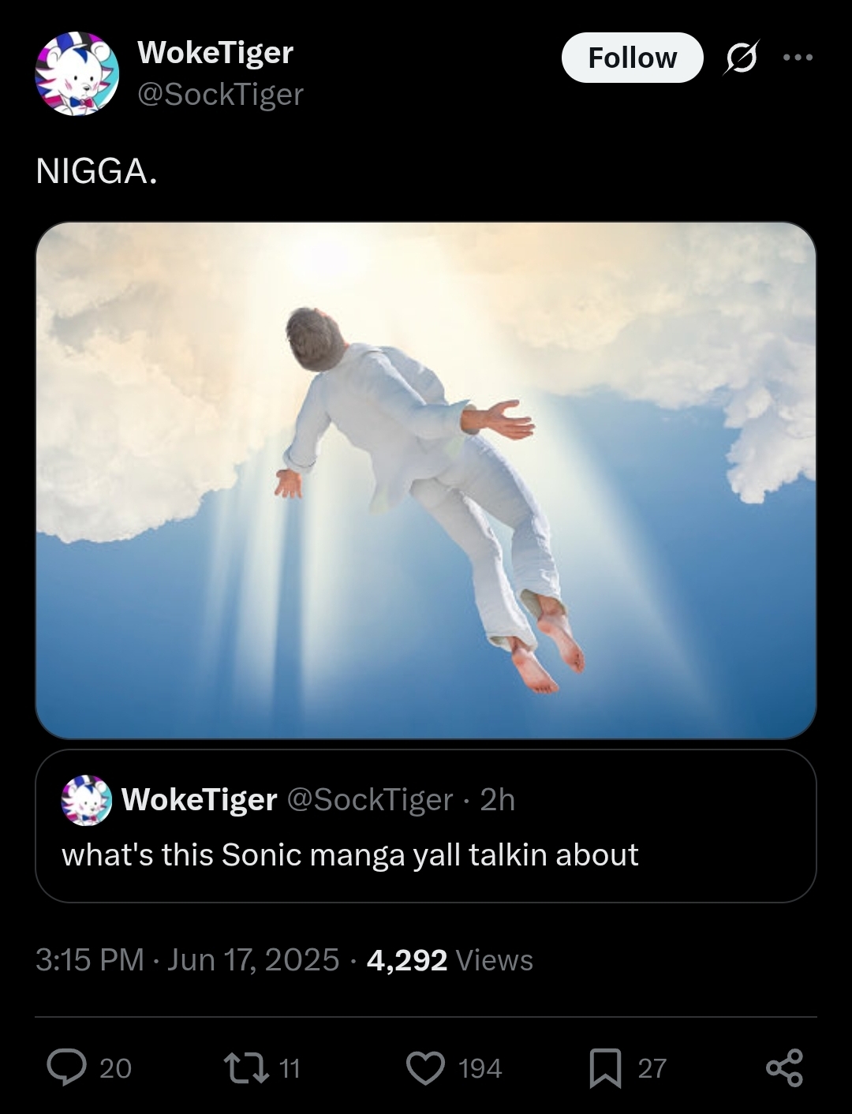
Task: Open the quoted Sonic manga post
Action: [x=426, y=826]
